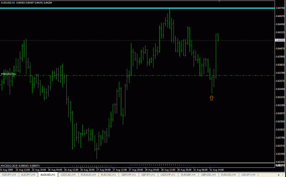Click the 0.84450 price scale label

click(x=280, y=24)
